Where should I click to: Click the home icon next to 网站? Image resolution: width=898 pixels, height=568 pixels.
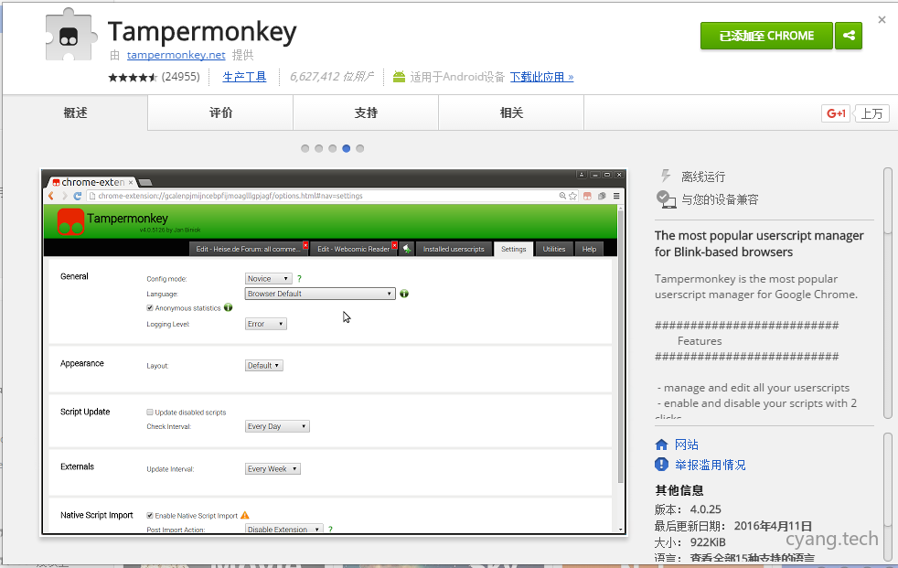662,445
